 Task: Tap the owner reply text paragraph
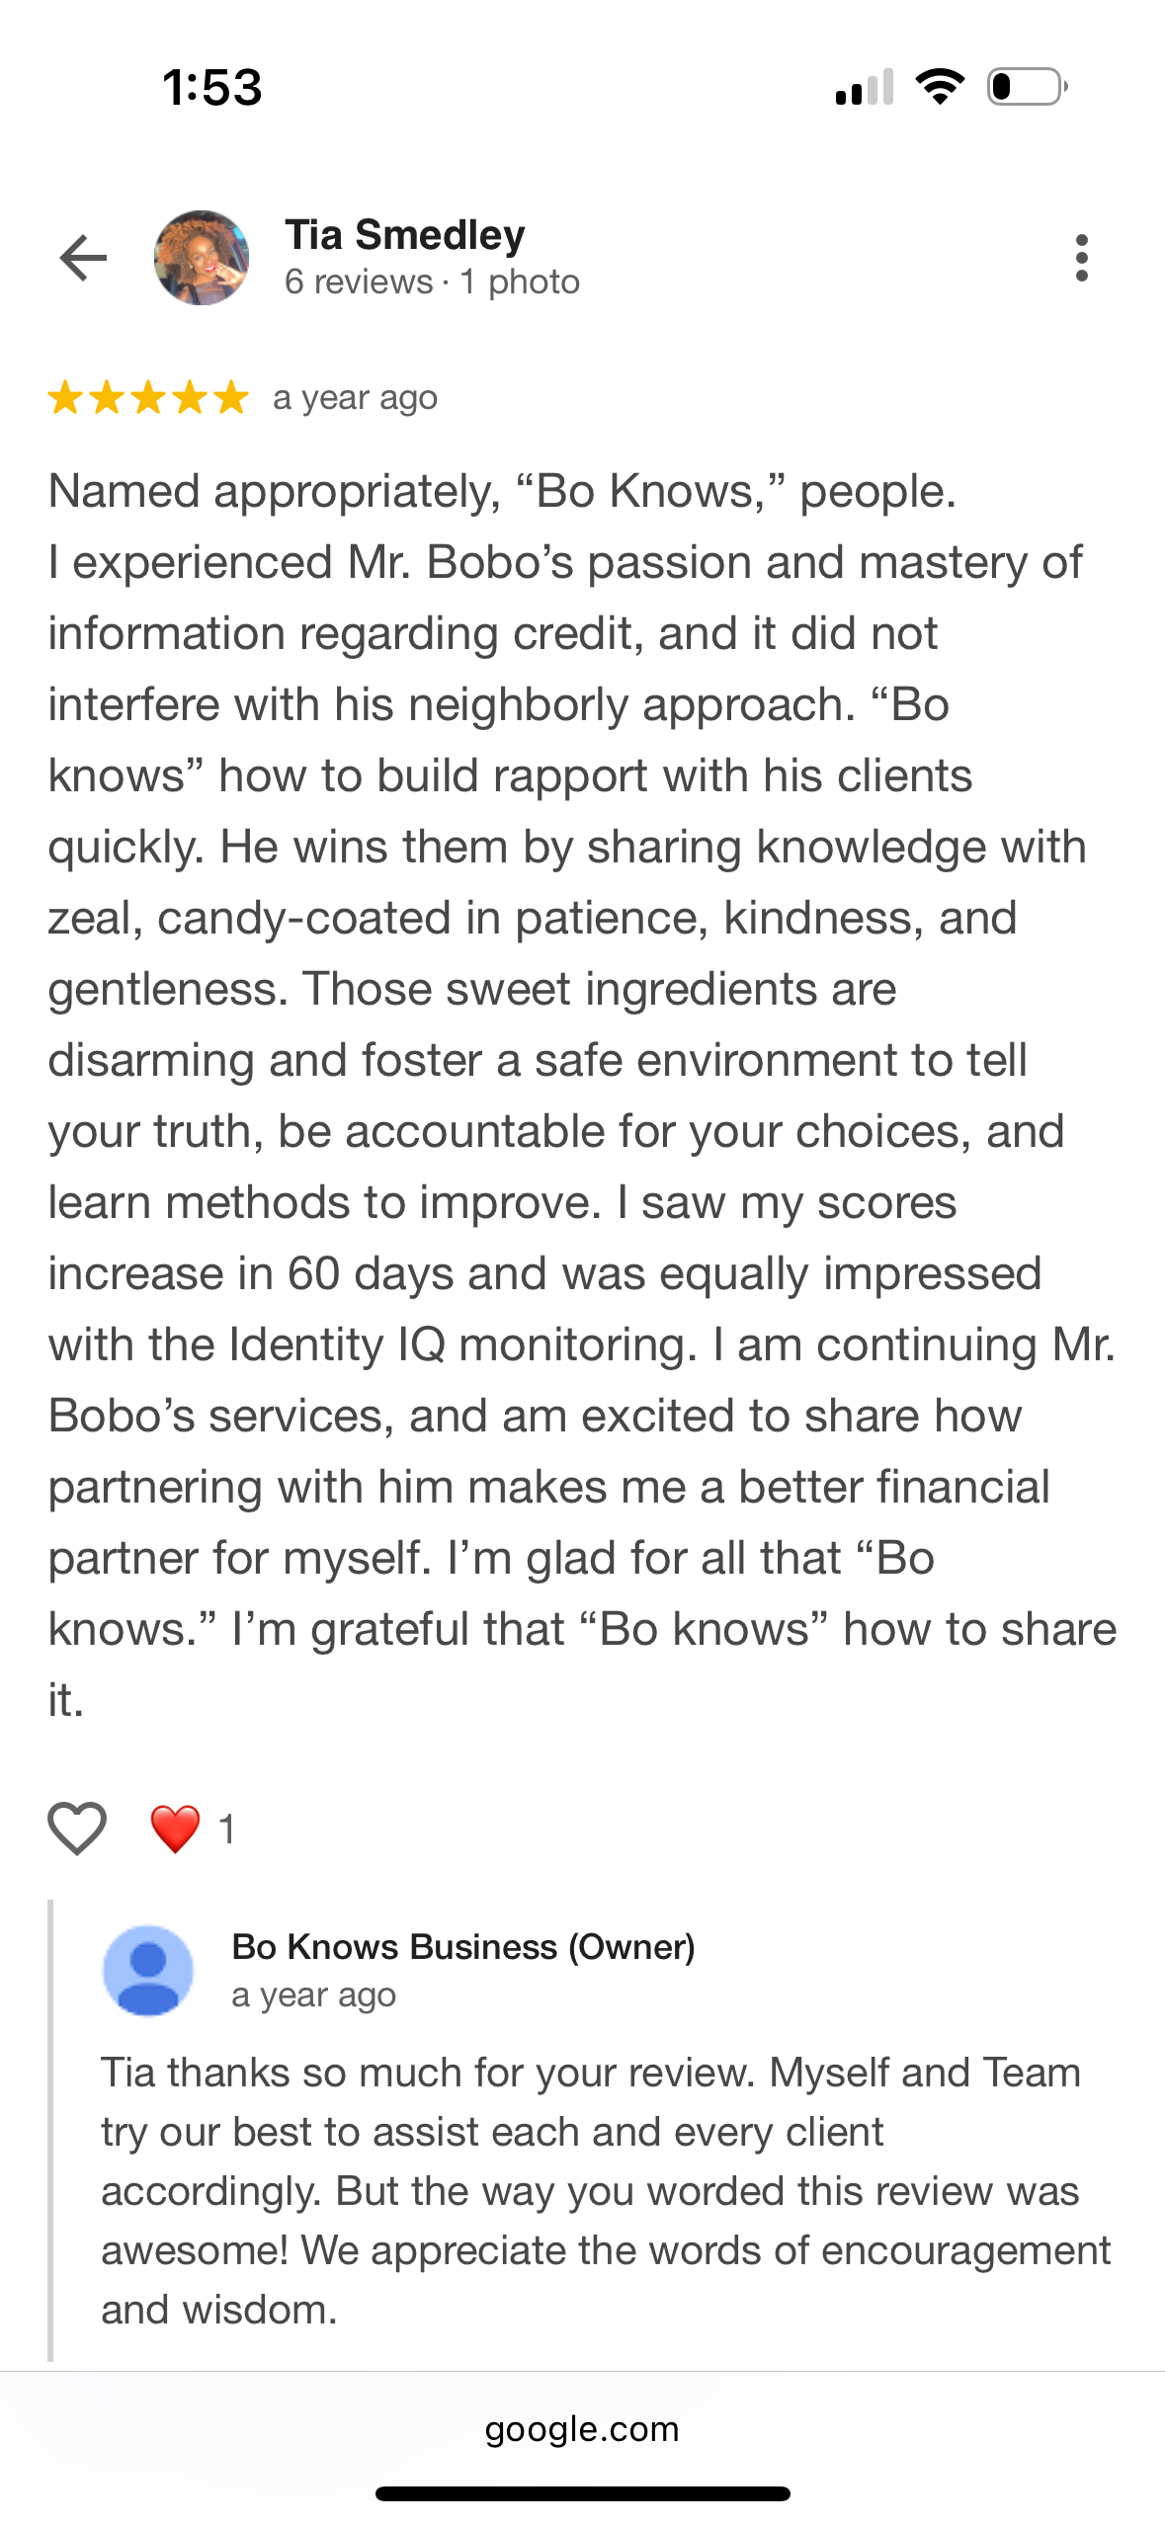click(x=605, y=2191)
